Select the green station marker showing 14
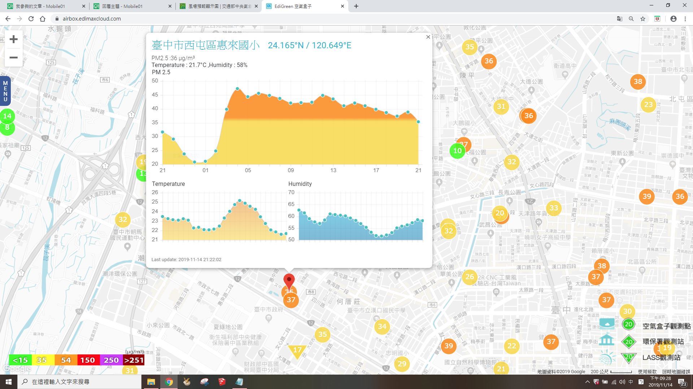This screenshot has height=389, width=693. pyautogui.click(x=7, y=116)
